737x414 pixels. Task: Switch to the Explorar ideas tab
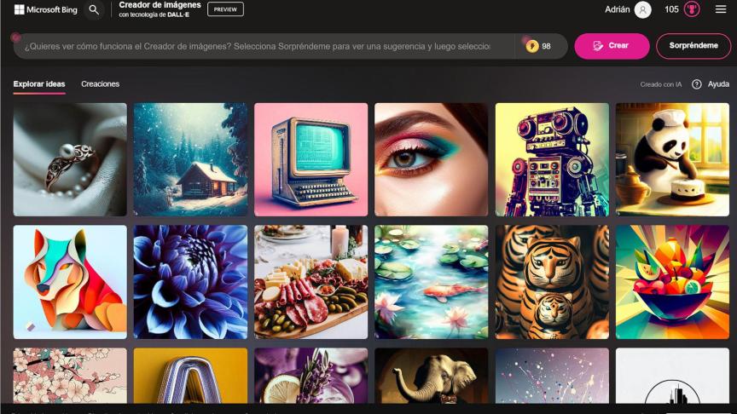[39, 84]
